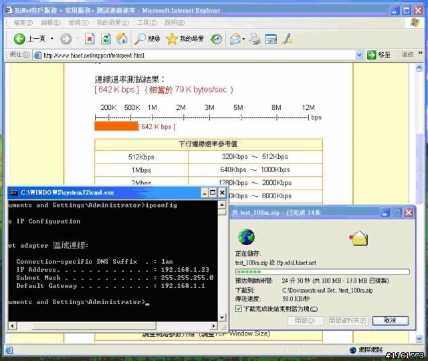Click the Messenger toolbar icon
The height and width of the screenshot is (361, 428).
[288, 39]
